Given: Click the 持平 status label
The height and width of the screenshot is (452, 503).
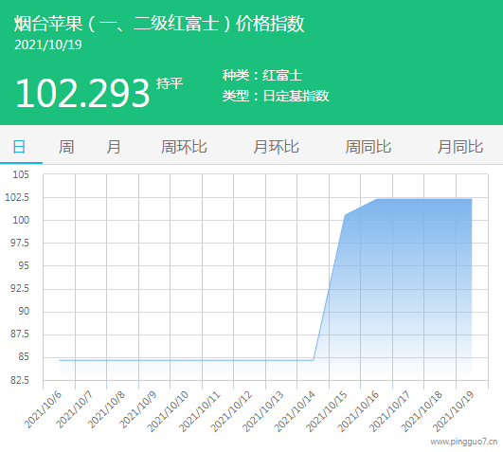Looking at the screenshot, I should pyautogui.click(x=170, y=83).
